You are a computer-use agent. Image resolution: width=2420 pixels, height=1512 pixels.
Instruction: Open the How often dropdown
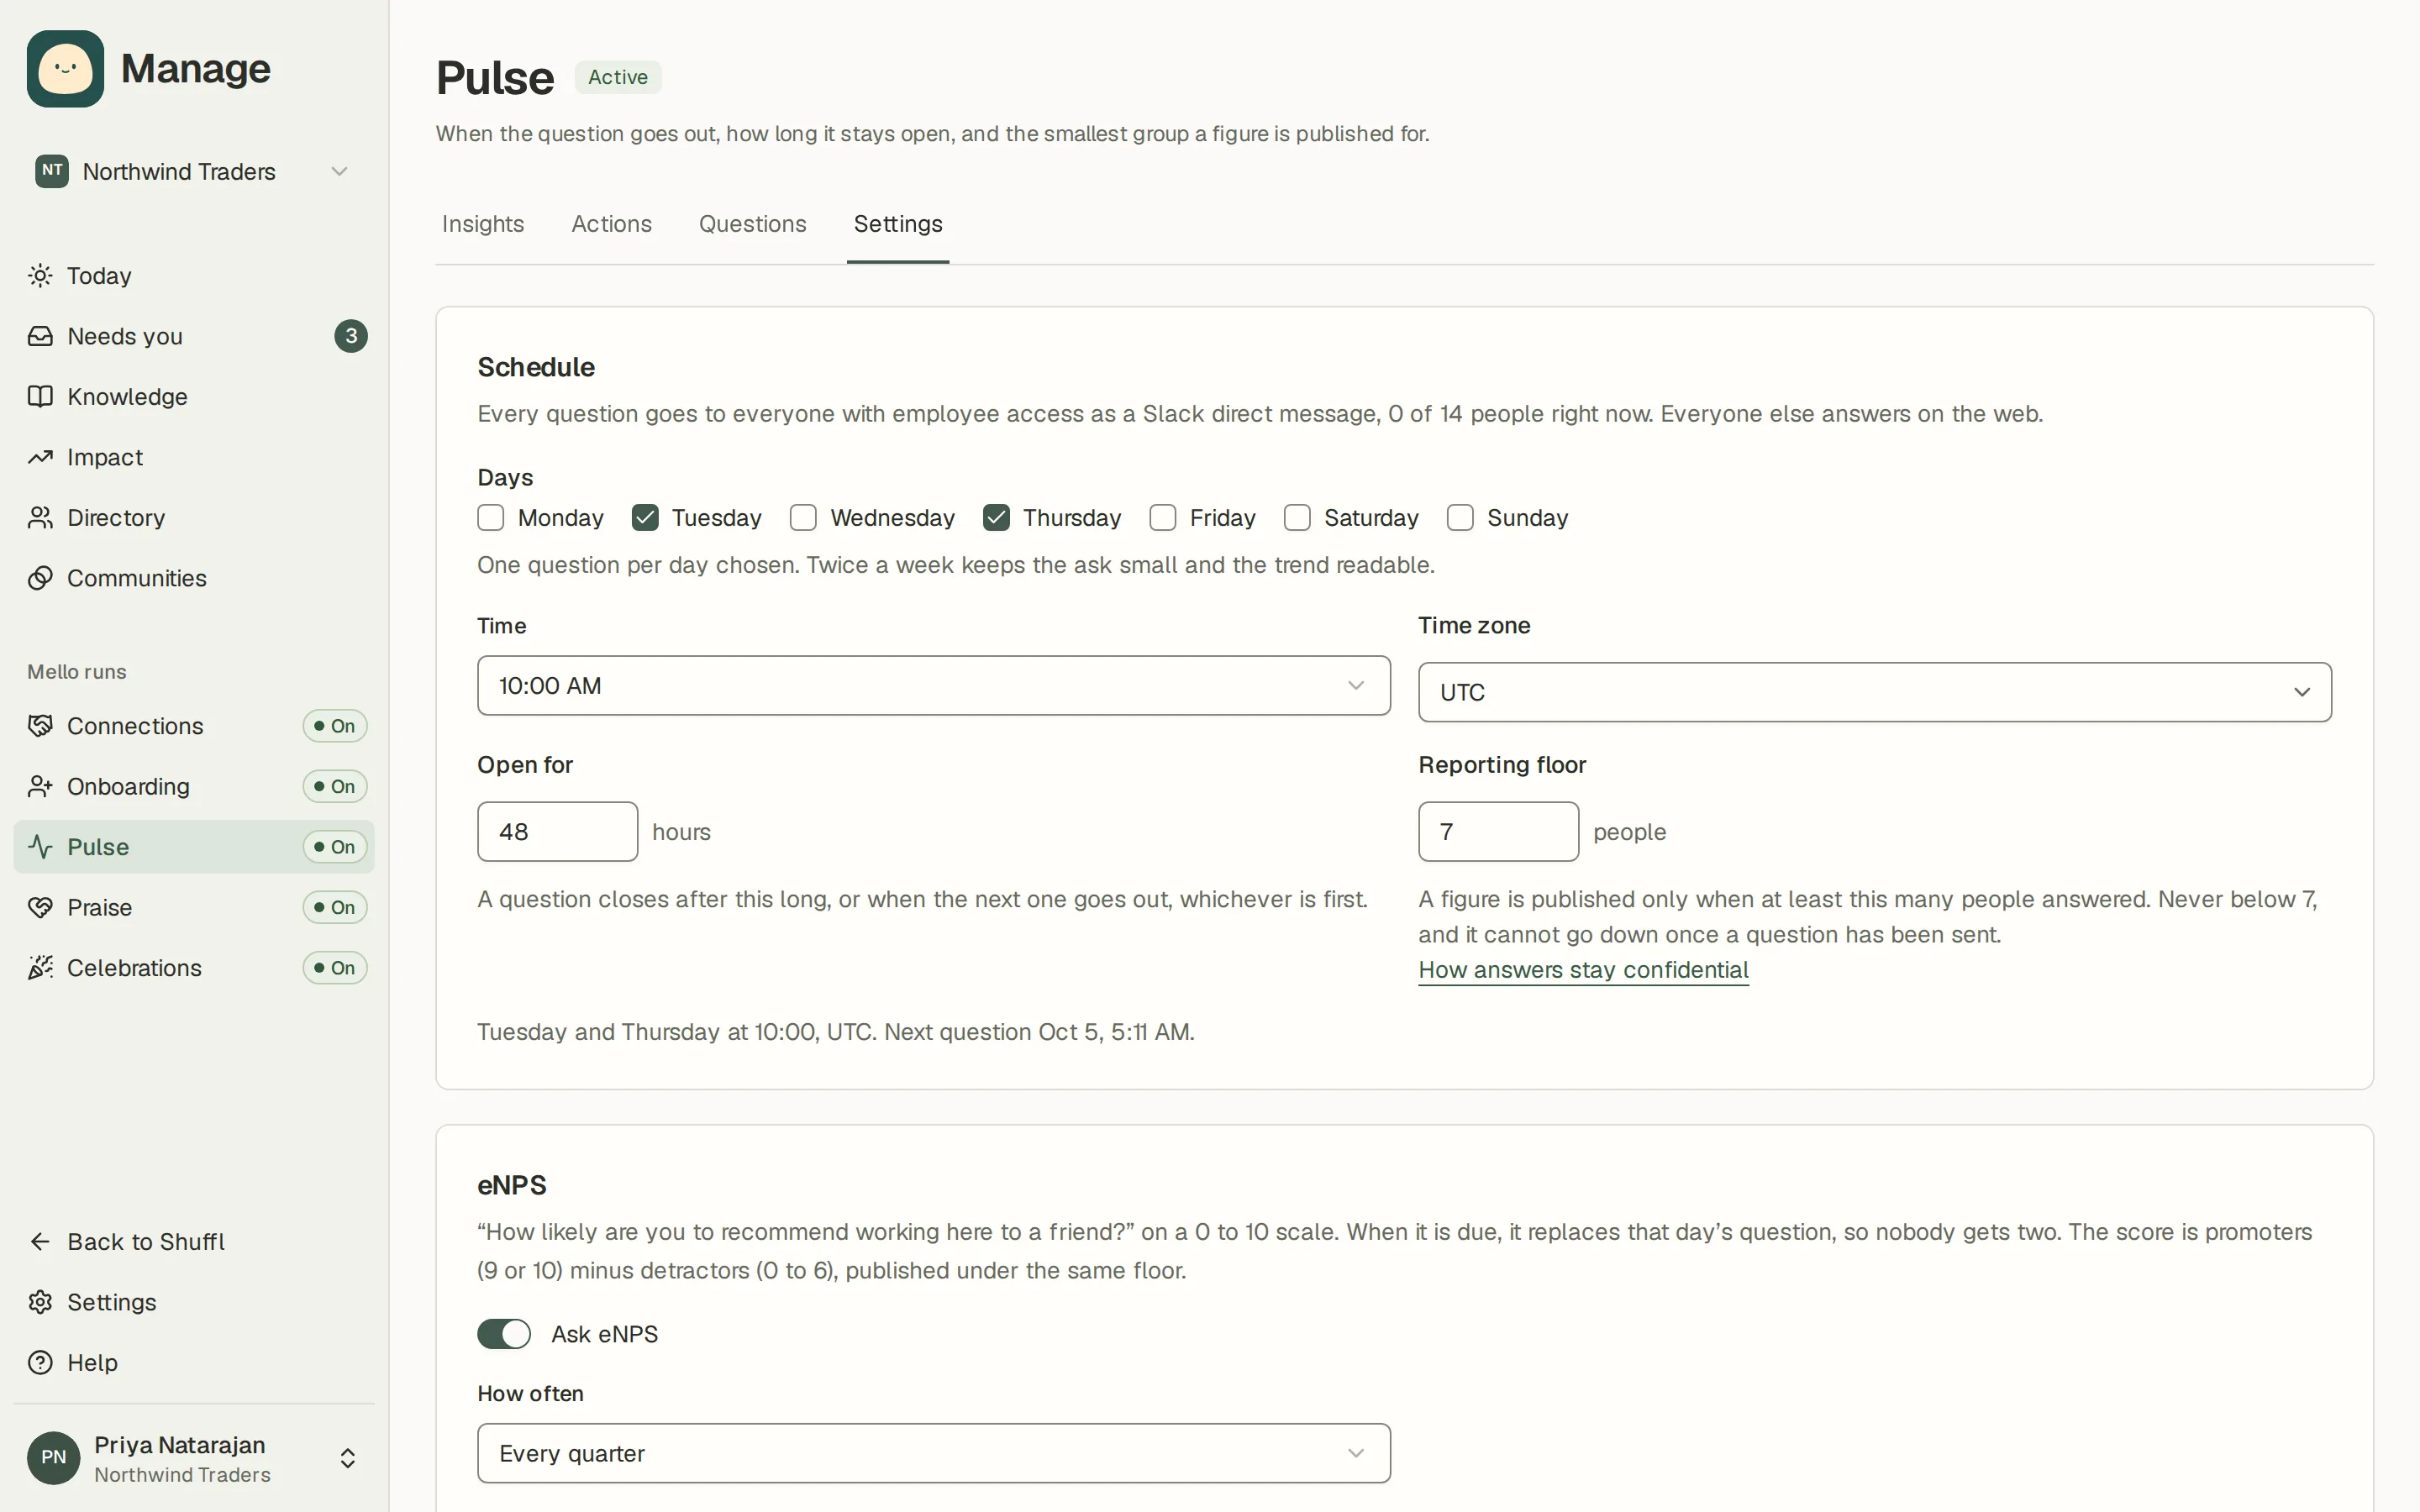(934, 1453)
